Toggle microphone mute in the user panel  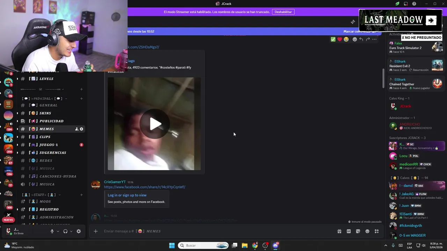point(52,231)
